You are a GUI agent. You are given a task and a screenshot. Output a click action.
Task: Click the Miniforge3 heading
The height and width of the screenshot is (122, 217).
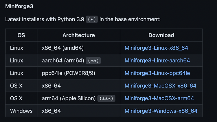tap(19, 6)
